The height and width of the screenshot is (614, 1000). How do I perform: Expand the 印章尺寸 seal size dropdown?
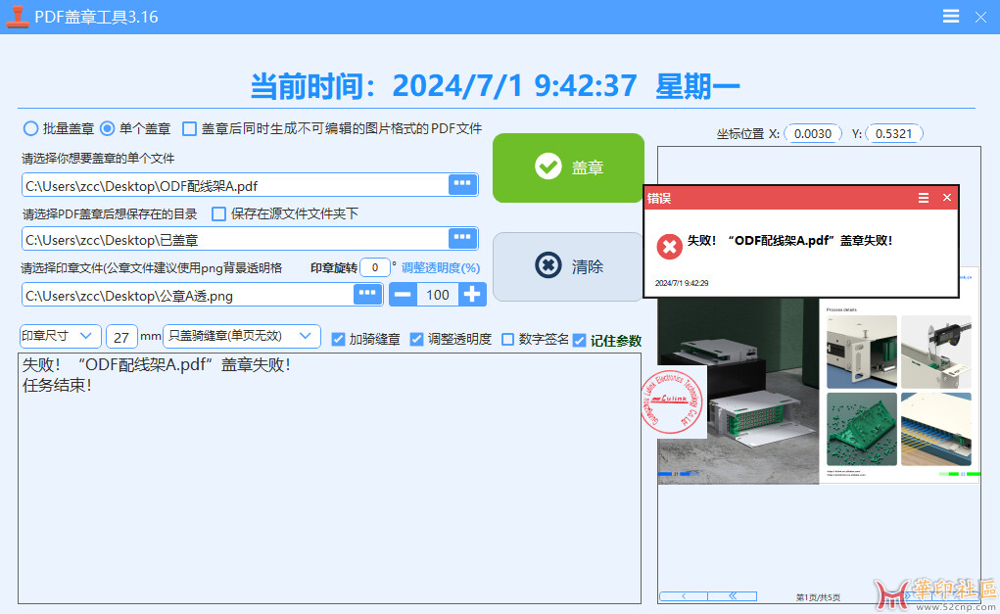tap(60, 336)
